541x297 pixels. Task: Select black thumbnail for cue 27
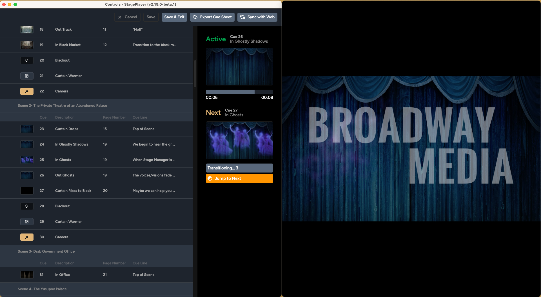point(27,191)
